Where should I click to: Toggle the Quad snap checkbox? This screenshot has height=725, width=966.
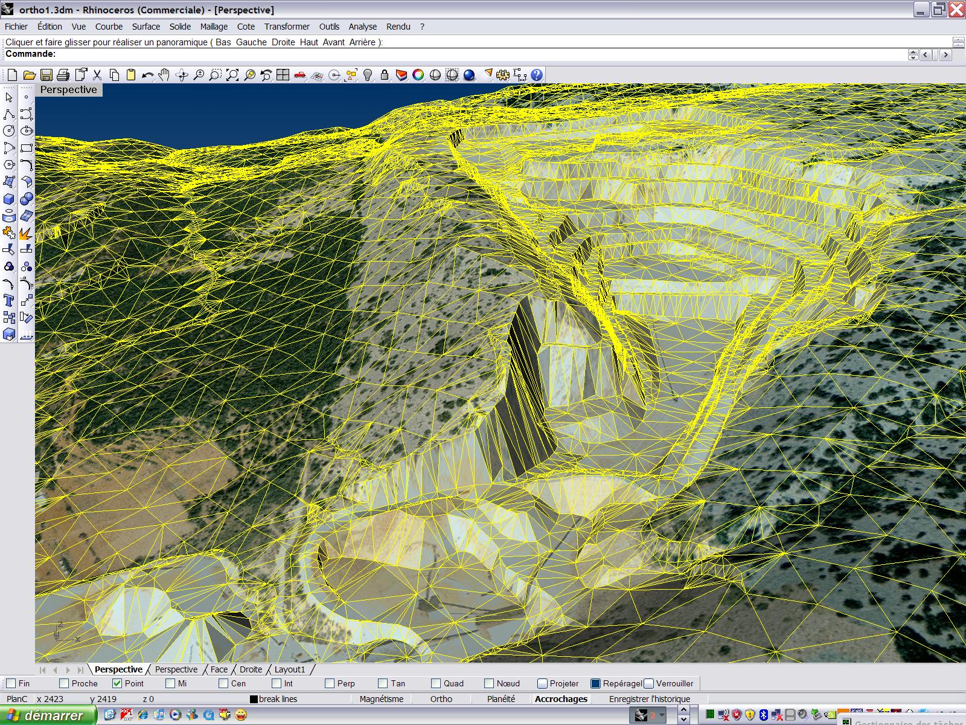point(436,683)
